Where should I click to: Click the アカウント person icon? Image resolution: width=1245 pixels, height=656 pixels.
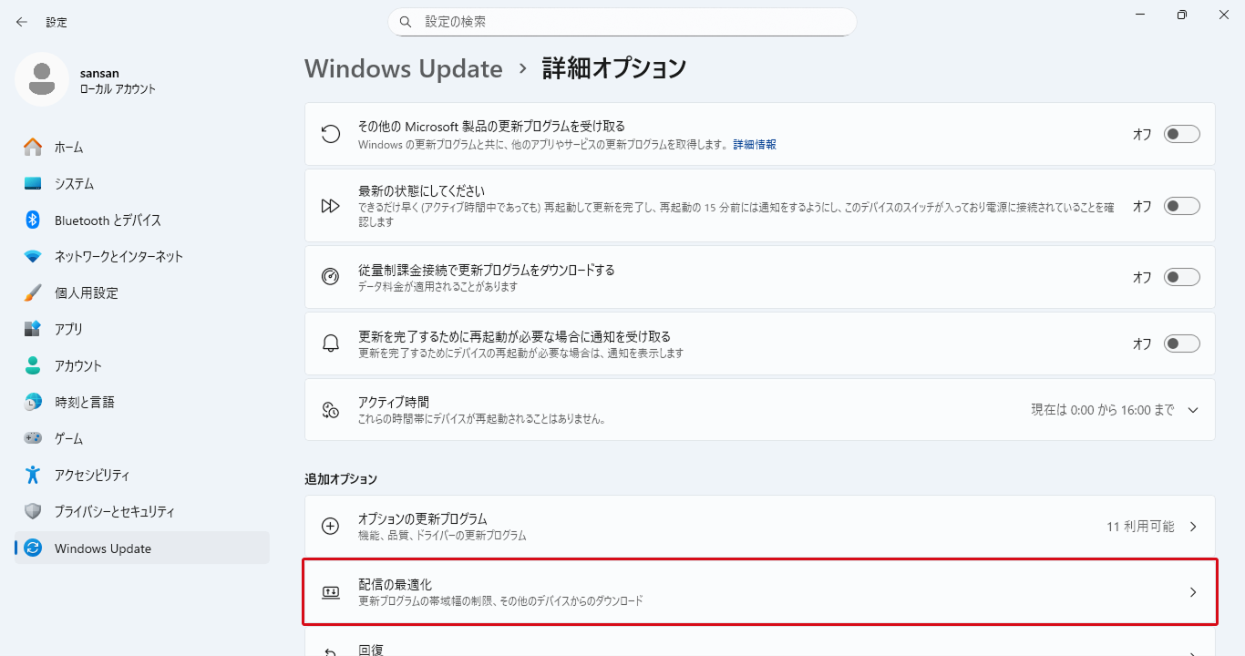click(x=33, y=365)
